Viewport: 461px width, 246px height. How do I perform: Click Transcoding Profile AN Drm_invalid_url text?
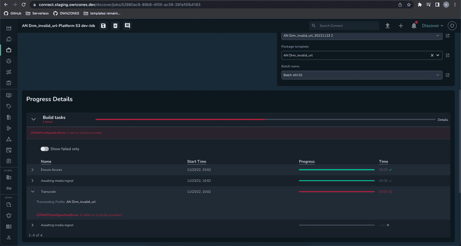[66, 202]
